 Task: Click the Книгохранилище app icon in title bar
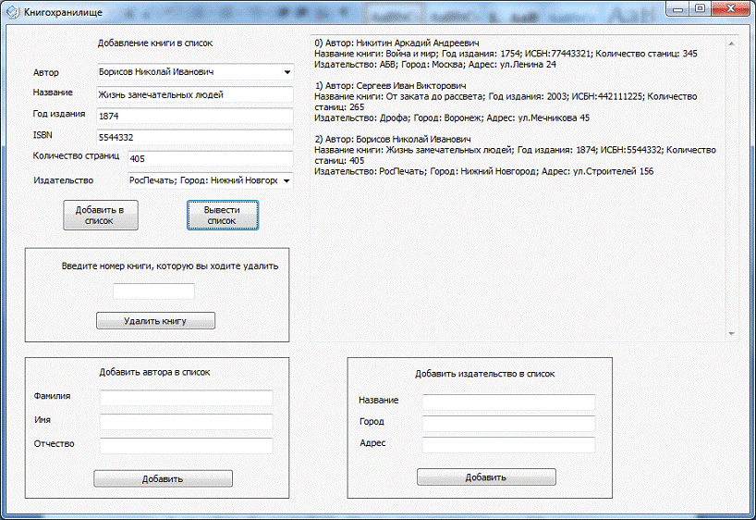click(13, 12)
